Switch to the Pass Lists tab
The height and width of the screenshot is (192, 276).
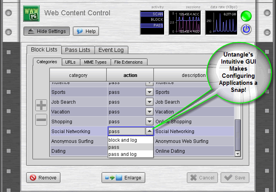point(78,50)
